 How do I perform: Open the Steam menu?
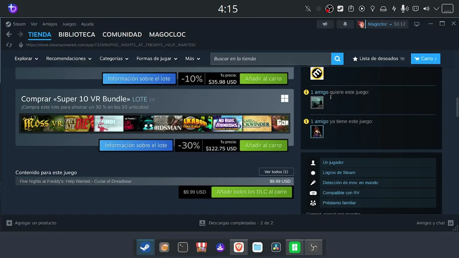point(19,24)
